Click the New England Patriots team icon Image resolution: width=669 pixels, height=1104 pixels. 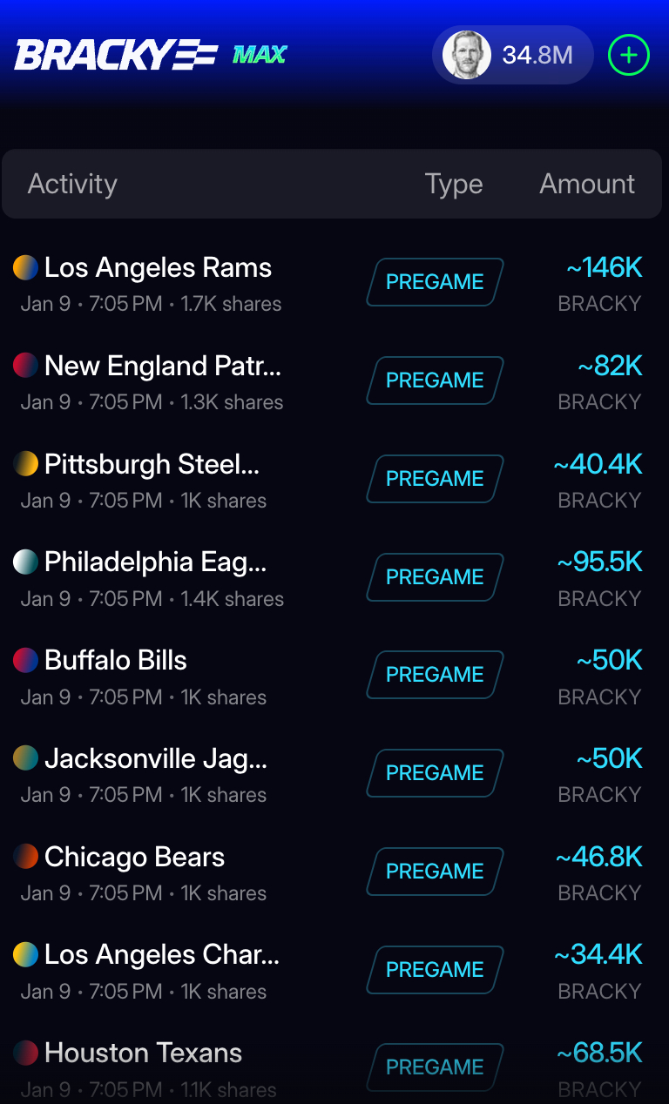coord(25,366)
